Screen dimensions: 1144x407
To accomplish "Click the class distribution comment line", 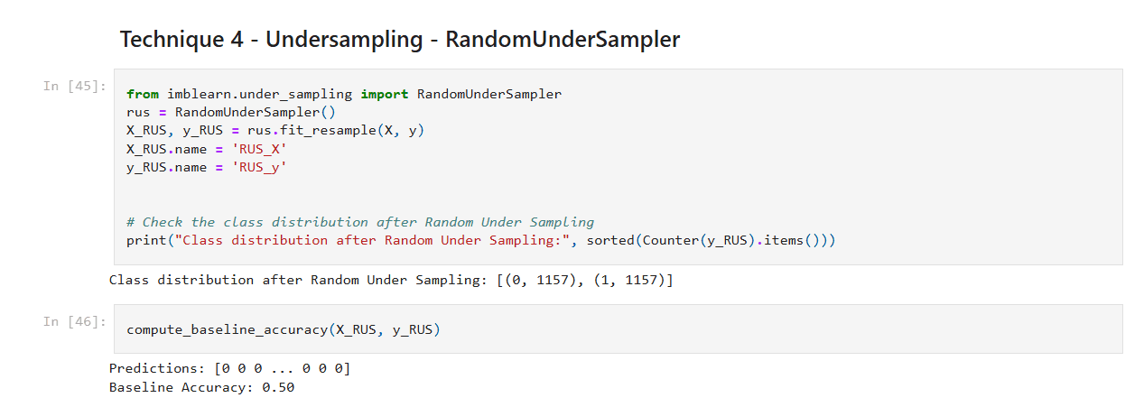I will click(359, 222).
